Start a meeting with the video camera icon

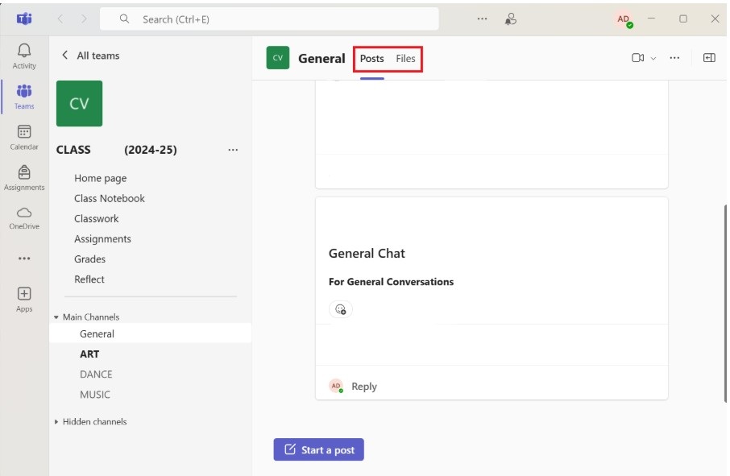[x=638, y=58]
